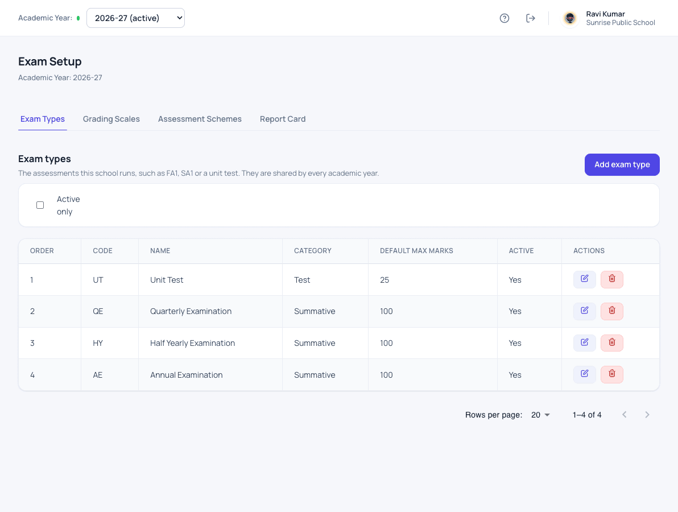Click the HY code cell

click(x=109, y=343)
